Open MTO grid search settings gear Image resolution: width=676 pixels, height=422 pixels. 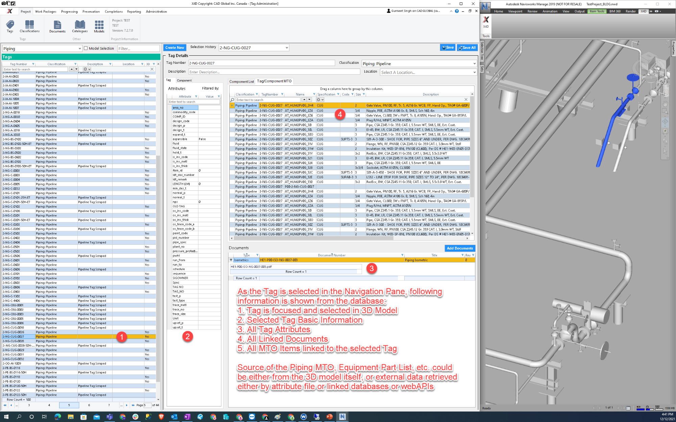(x=320, y=100)
